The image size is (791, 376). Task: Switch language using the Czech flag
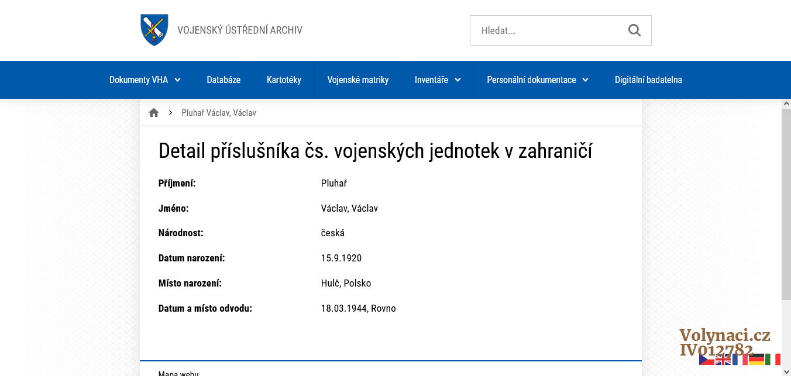click(x=706, y=360)
